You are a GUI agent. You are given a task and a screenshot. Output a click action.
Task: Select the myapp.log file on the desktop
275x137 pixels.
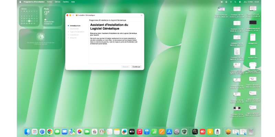click(x=253, y=38)
